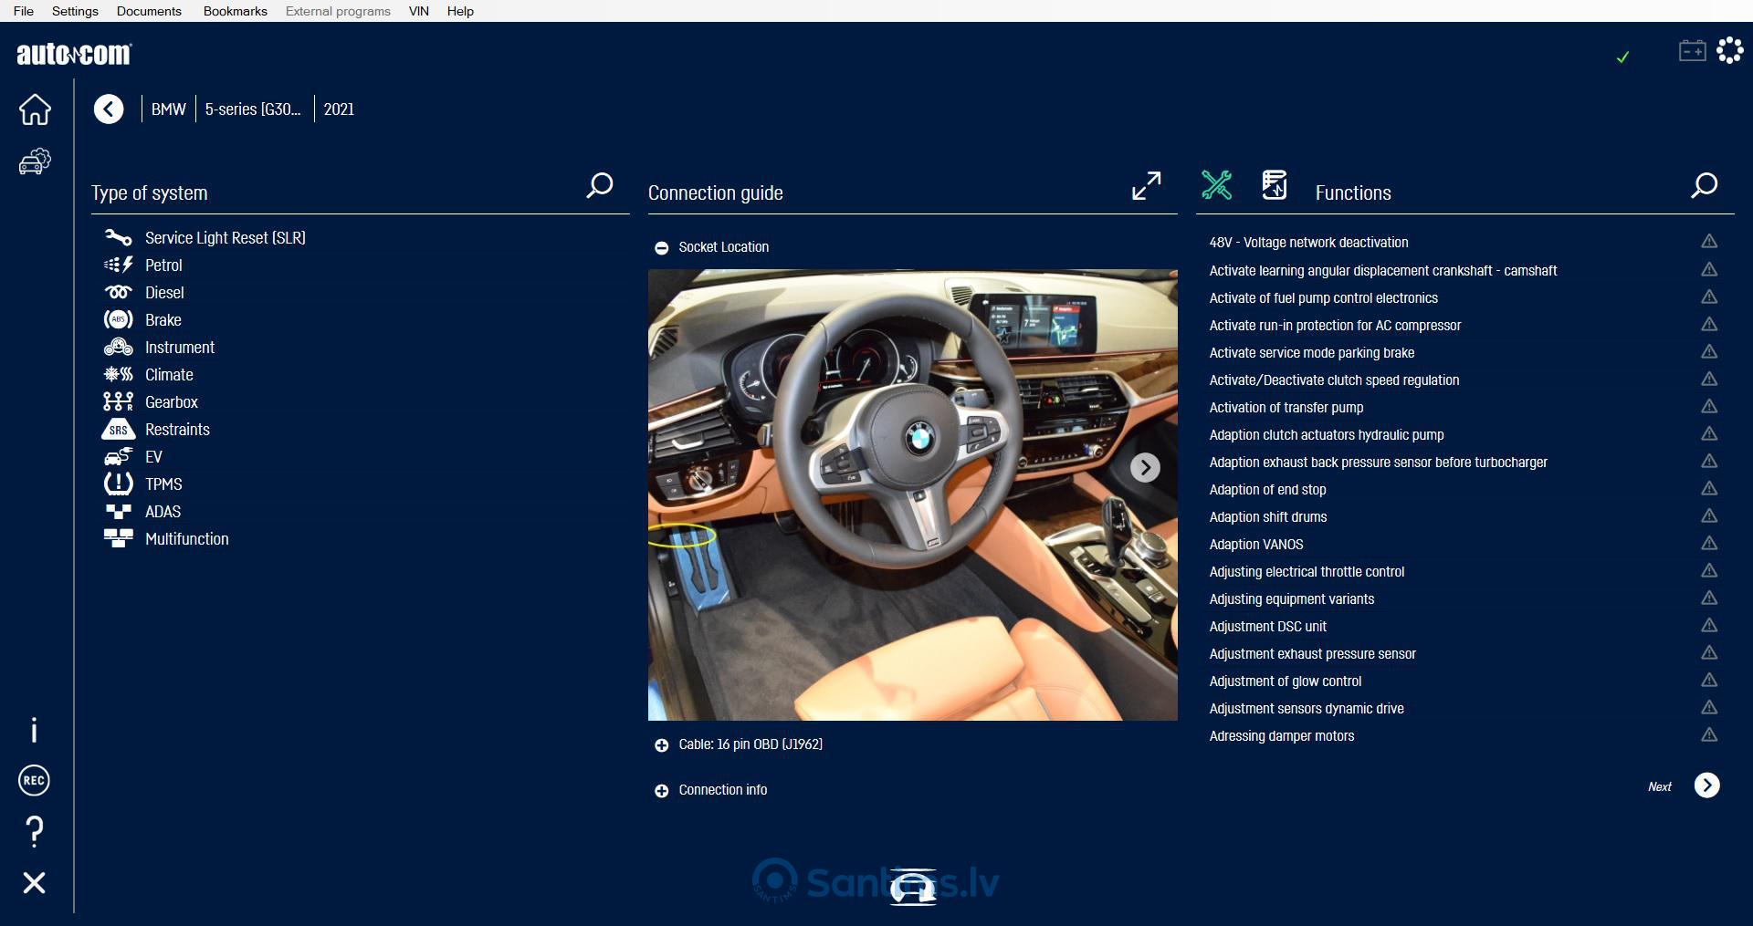This screenshot has width=1753, height=926.
Task: Select Adressing damper motors function
Action: click(x=1281, y=736)
